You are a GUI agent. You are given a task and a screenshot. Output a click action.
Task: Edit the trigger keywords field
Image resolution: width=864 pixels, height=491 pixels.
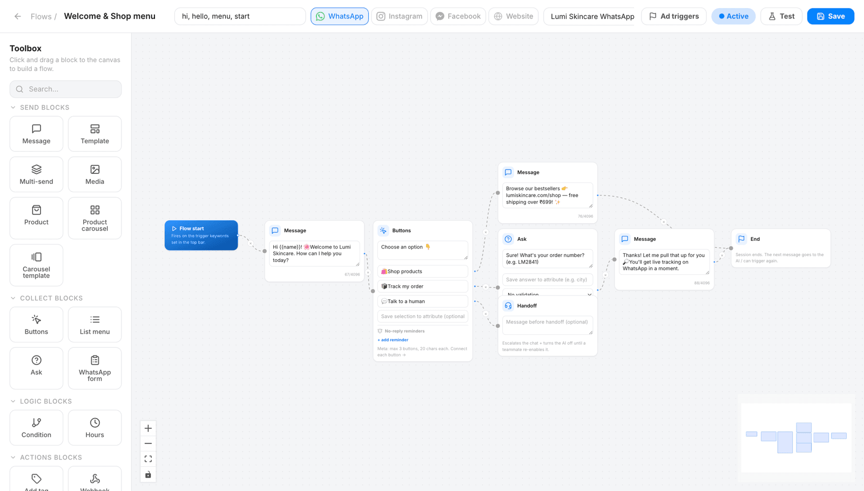tap(240, 16)
